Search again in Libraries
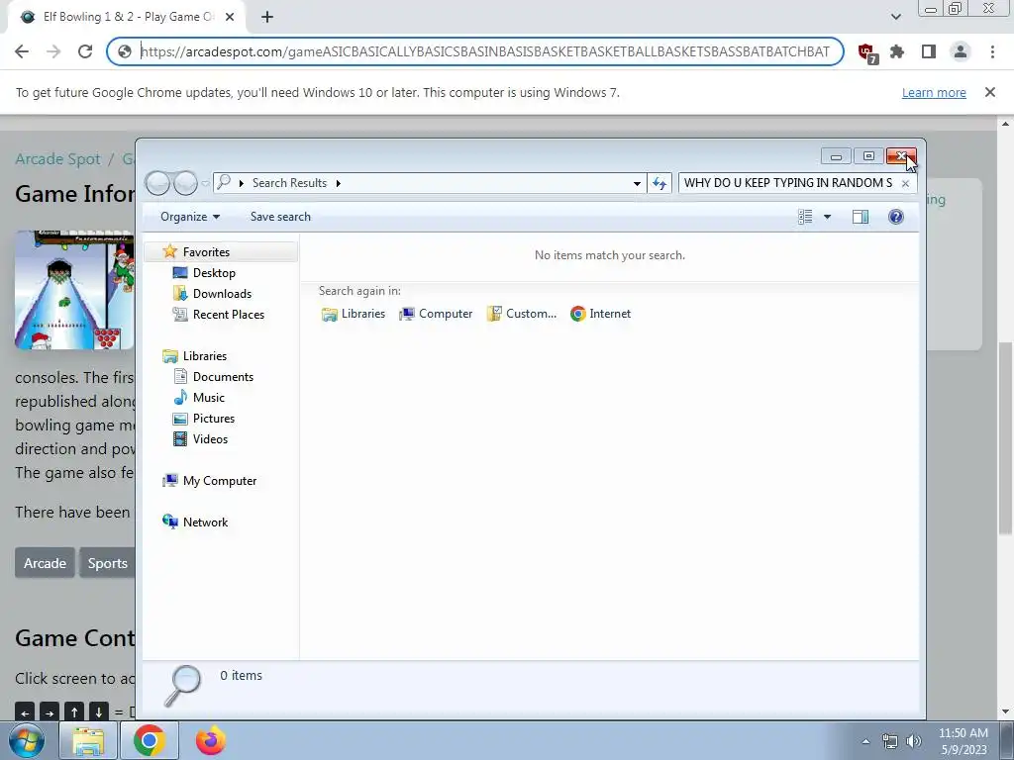 pos(354,314)
